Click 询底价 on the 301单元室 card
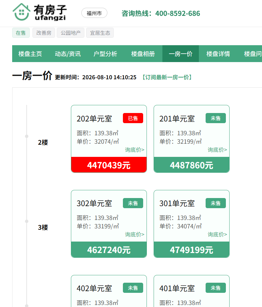 217,234
